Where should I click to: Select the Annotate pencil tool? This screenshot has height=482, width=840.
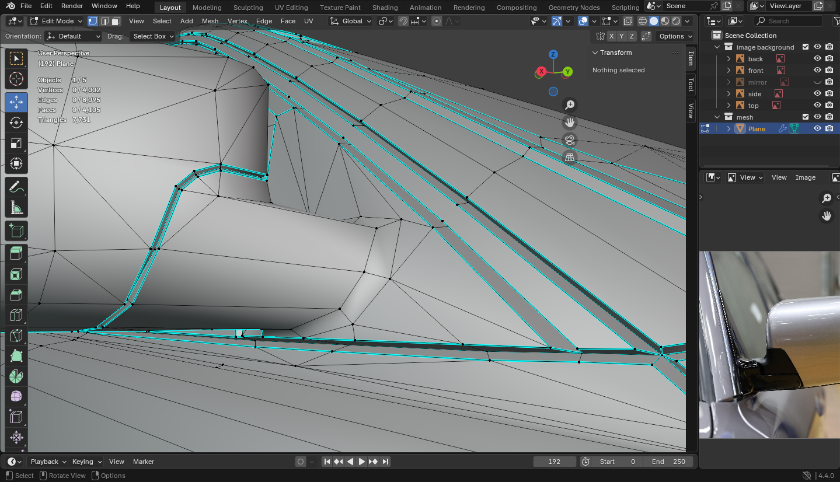[x=16, y=187]
